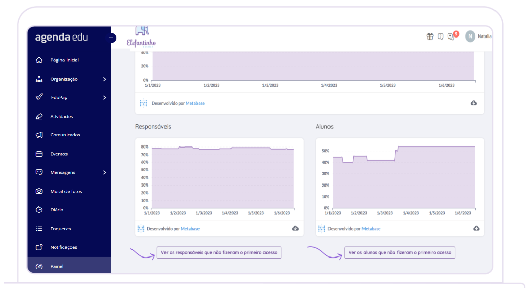This screenshot has width=528, height=294.
Task: Download the Alunos chart via cloud icon
Action: (x=476, y=229)
